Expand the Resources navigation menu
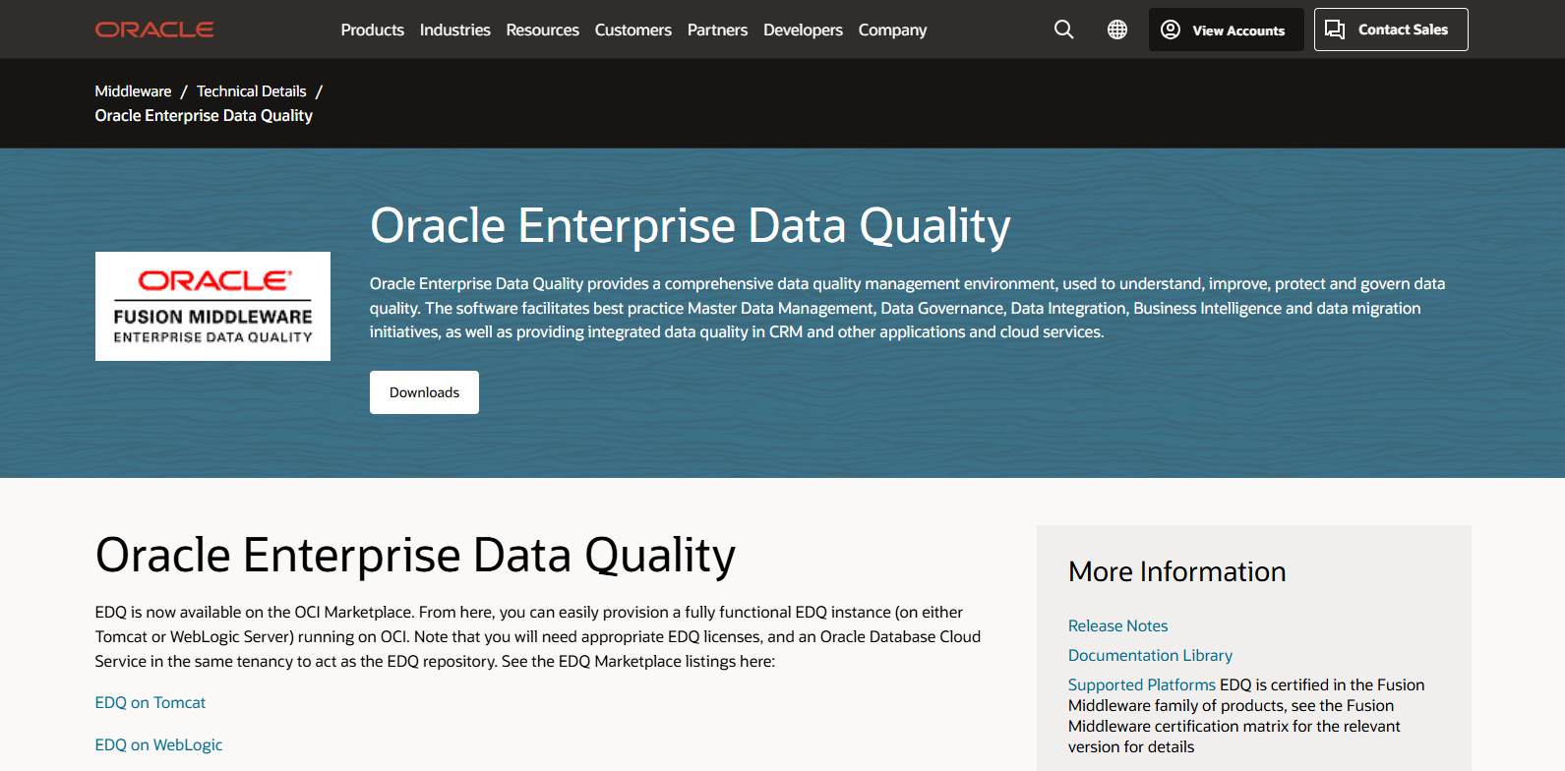 [542, 30]
